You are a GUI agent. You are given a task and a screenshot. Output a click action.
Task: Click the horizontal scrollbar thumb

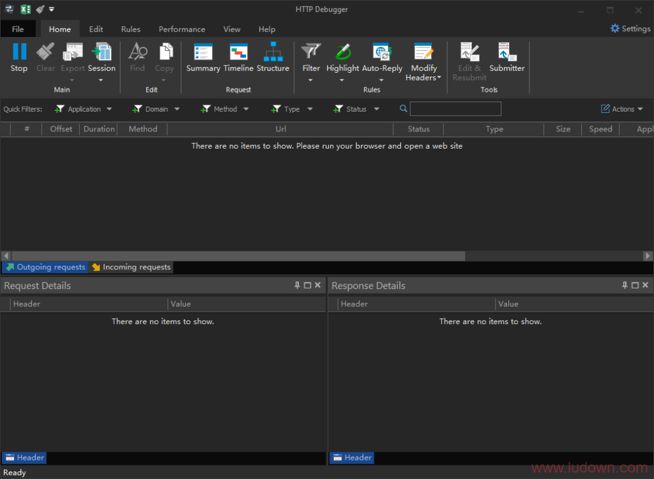(x=238, y=256)
